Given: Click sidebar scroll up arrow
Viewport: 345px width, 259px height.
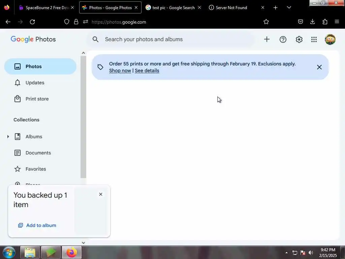Looking at the screenshot, I should point(83,53).
